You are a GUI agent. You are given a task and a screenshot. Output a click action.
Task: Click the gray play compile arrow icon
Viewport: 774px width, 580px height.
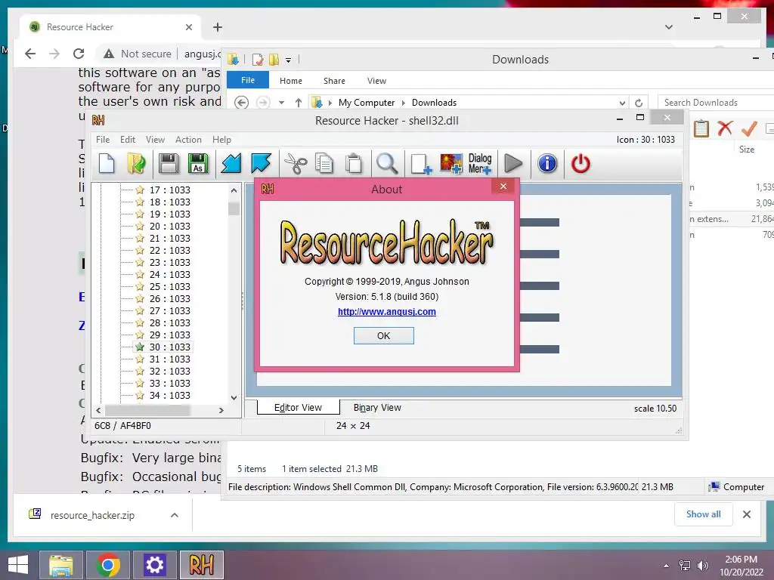tap(513, 164)
